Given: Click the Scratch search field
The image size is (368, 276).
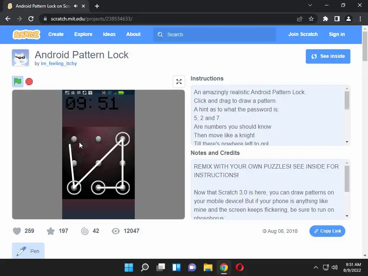Looking at the screenshot, I should click(215, 34).
